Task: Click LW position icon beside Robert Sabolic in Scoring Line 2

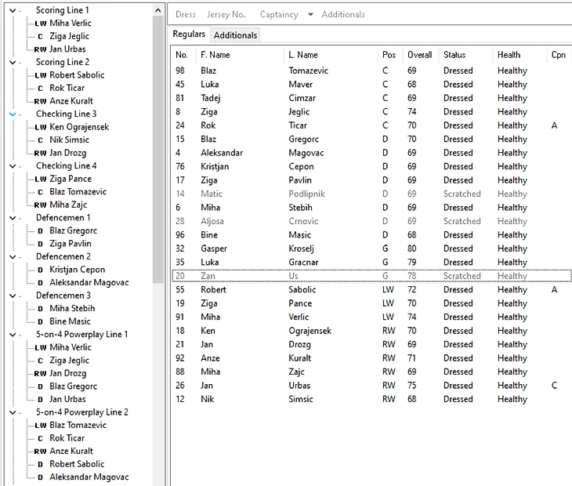Action: tap(41, 75)
